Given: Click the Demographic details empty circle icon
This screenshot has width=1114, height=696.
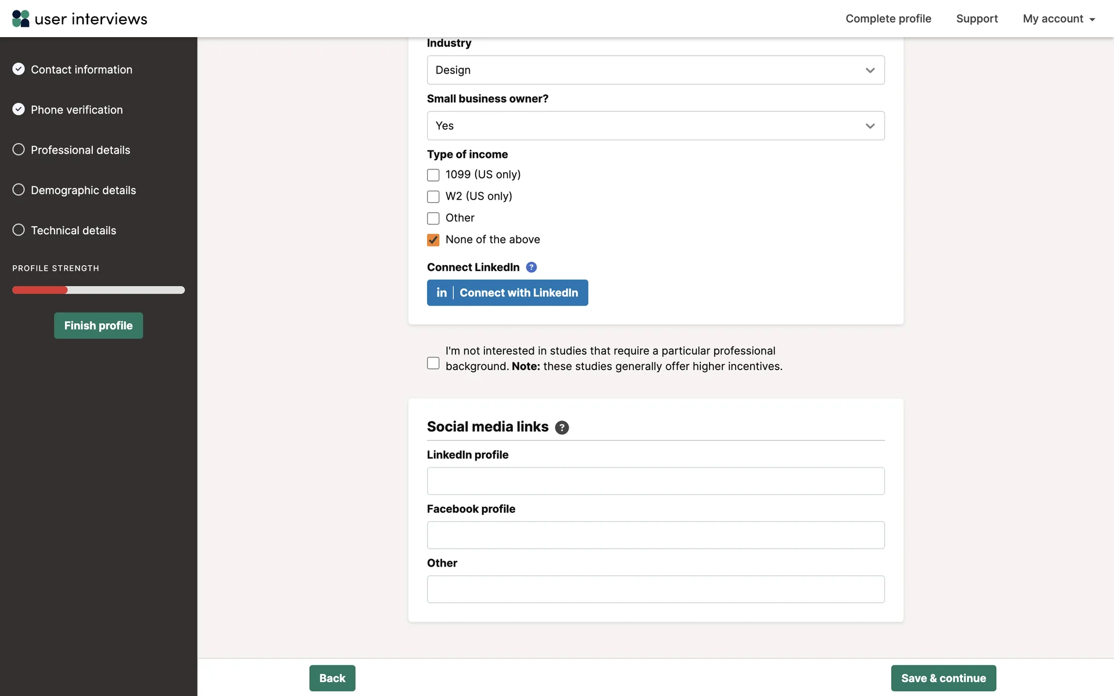Looking at the screenshot, I should (19, 190).
